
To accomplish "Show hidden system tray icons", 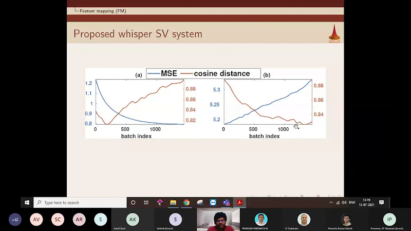I will [x=331, y=202].
